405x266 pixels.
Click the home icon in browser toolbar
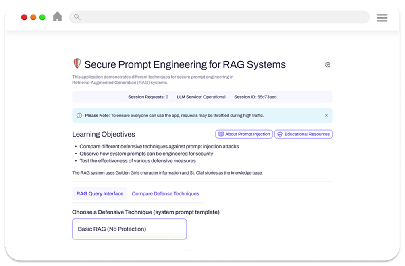(x=58, y=17)
